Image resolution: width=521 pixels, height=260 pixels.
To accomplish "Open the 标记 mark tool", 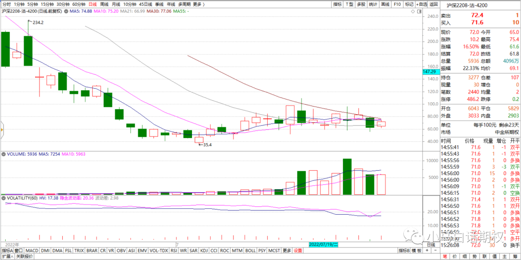I will coord(409,4).
